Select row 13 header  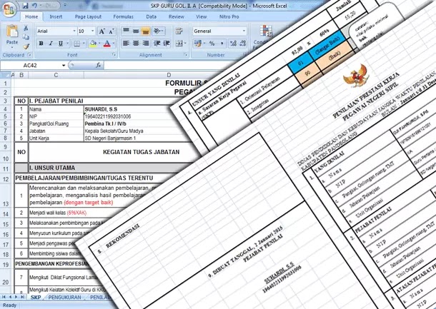(6, 196)
